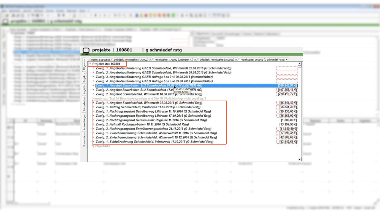
Task: Select Nachtragsangebot Geräteeinsatz Regie 04.11.2016 entry
Action: 151,120
